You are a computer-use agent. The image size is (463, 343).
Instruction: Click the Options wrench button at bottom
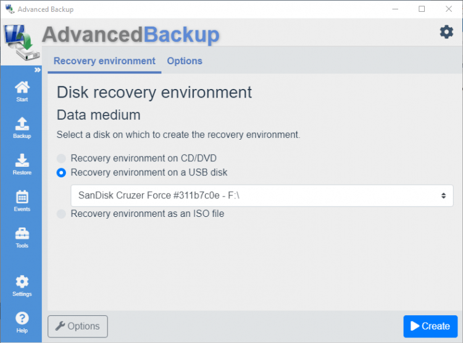coord(77,326)
